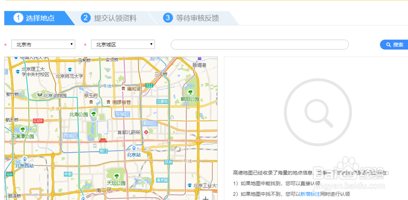Click the 恭王府 landmark icon
Screen dimensions: 408x200
click(91, 101)
